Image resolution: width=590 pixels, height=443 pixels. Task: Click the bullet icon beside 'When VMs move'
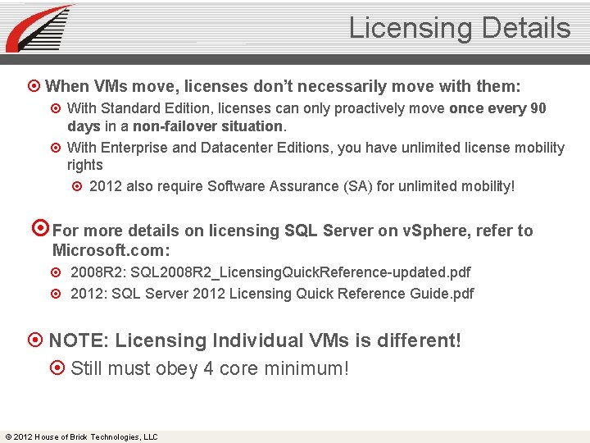tap(34, 86)
